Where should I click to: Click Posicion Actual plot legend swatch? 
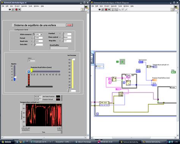[x=58, y=100]
